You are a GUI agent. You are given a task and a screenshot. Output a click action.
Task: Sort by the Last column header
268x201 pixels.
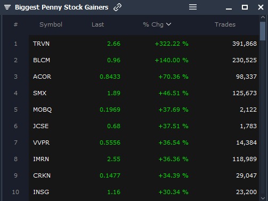click(98, 24)
